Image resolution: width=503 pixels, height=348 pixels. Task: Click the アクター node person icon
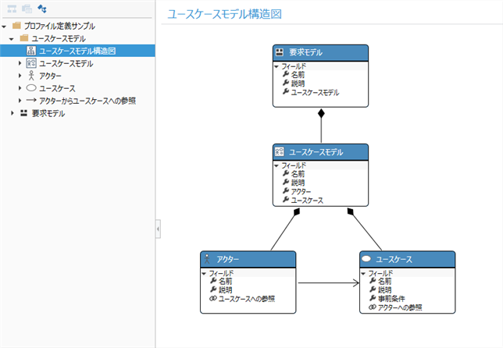[207, 259]
